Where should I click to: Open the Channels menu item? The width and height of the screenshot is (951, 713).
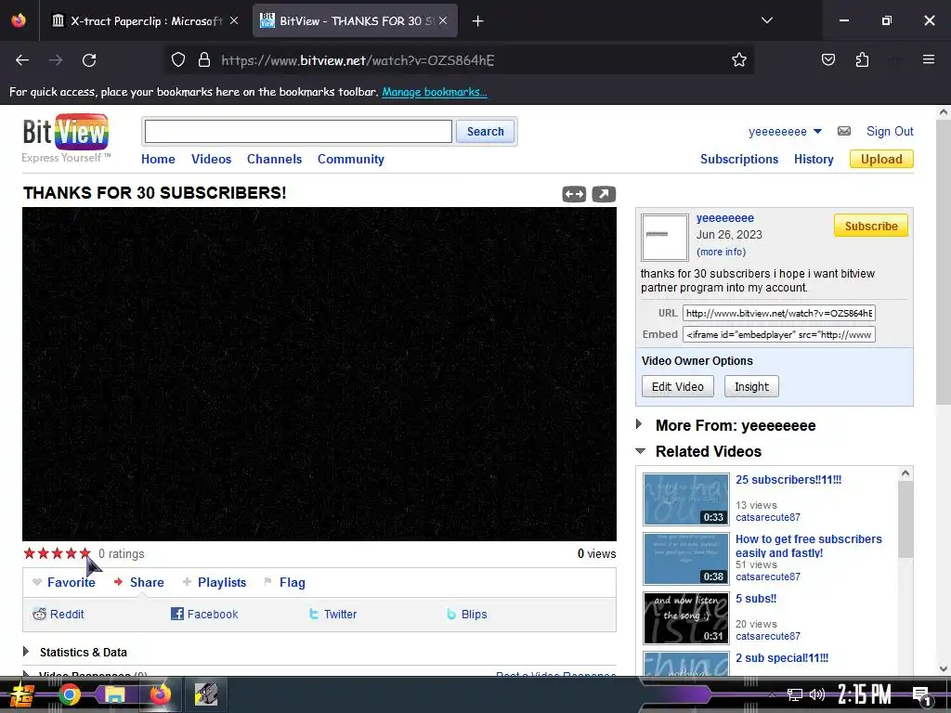click(x=274, y=159)
